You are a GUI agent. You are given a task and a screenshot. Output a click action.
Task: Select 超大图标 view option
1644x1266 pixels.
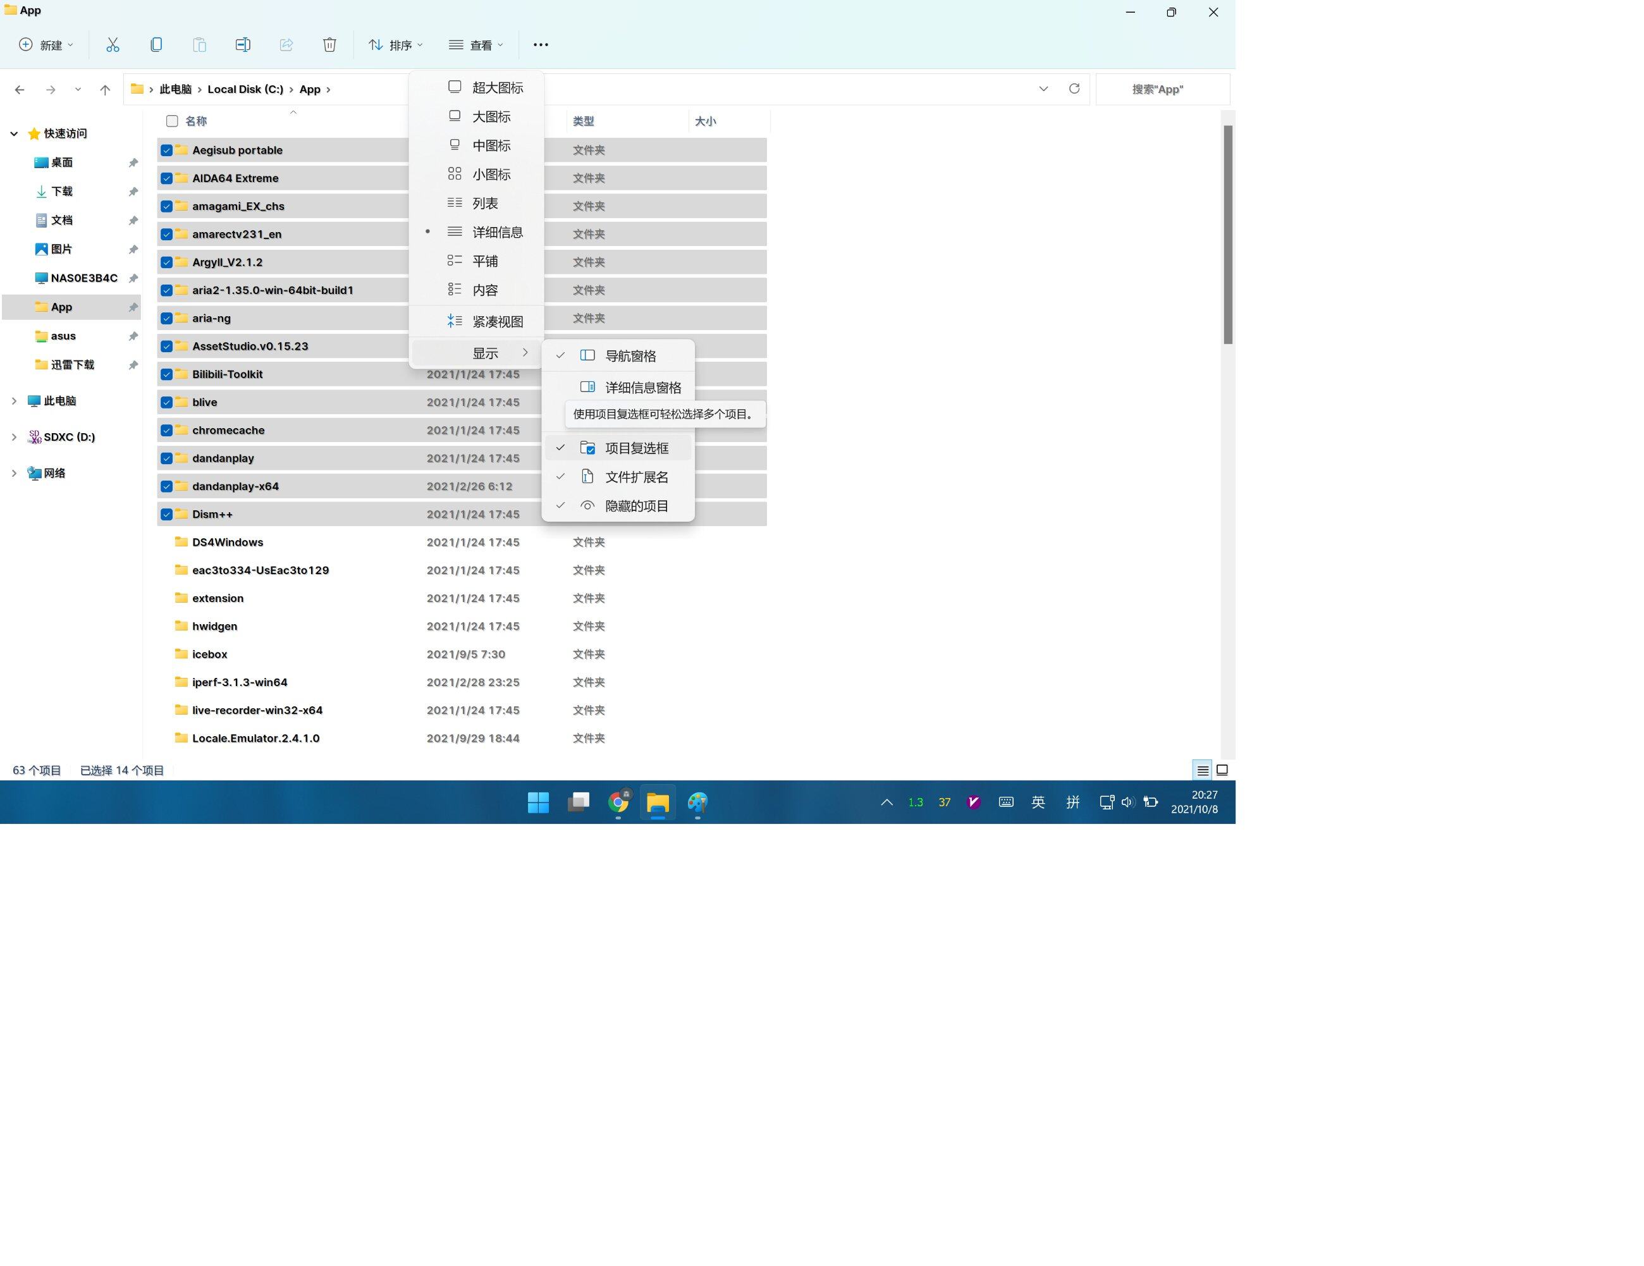click(477, 87)
